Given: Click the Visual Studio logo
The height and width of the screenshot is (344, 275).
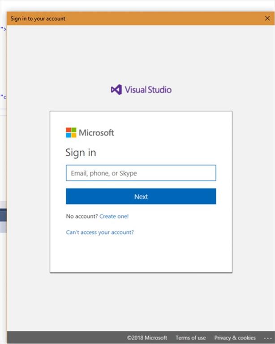Looking at the screenshot, I should tap(141, 90).
